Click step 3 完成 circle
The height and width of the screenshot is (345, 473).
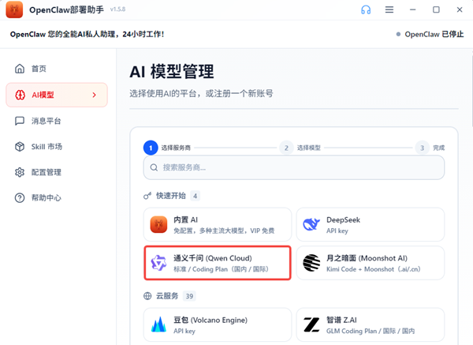(x=422, y=148)
